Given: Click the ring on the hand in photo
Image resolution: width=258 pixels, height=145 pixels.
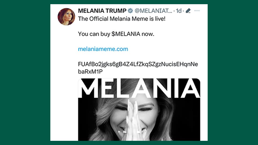Looking at the screenshot, I should [139, 132].
